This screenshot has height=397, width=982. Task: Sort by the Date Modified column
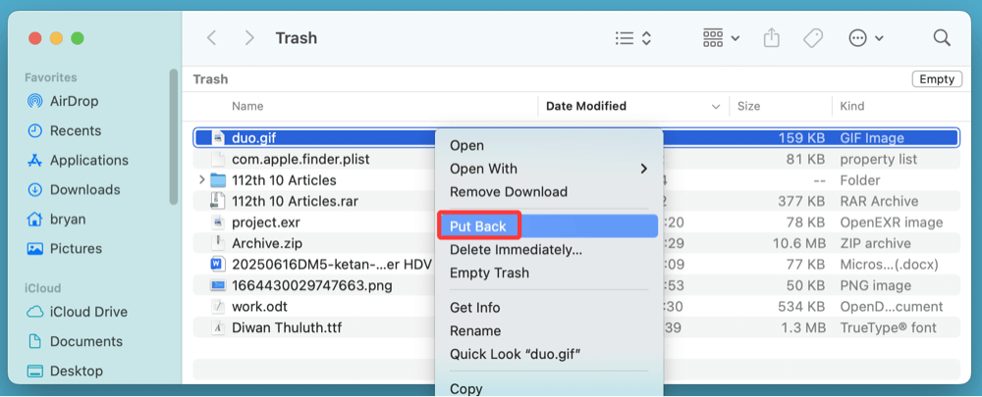(586, 106)
